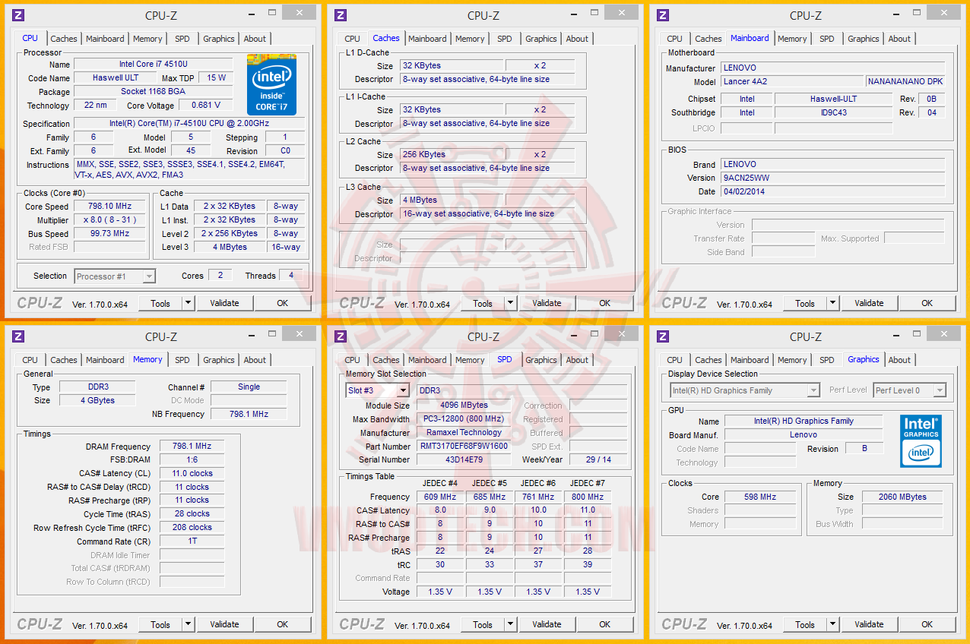Image resolution: width=970 pixels, height=644 pixels.
Task: Switch to the Mainboard tab in the Memory window
Action: [x=105, y=360]
